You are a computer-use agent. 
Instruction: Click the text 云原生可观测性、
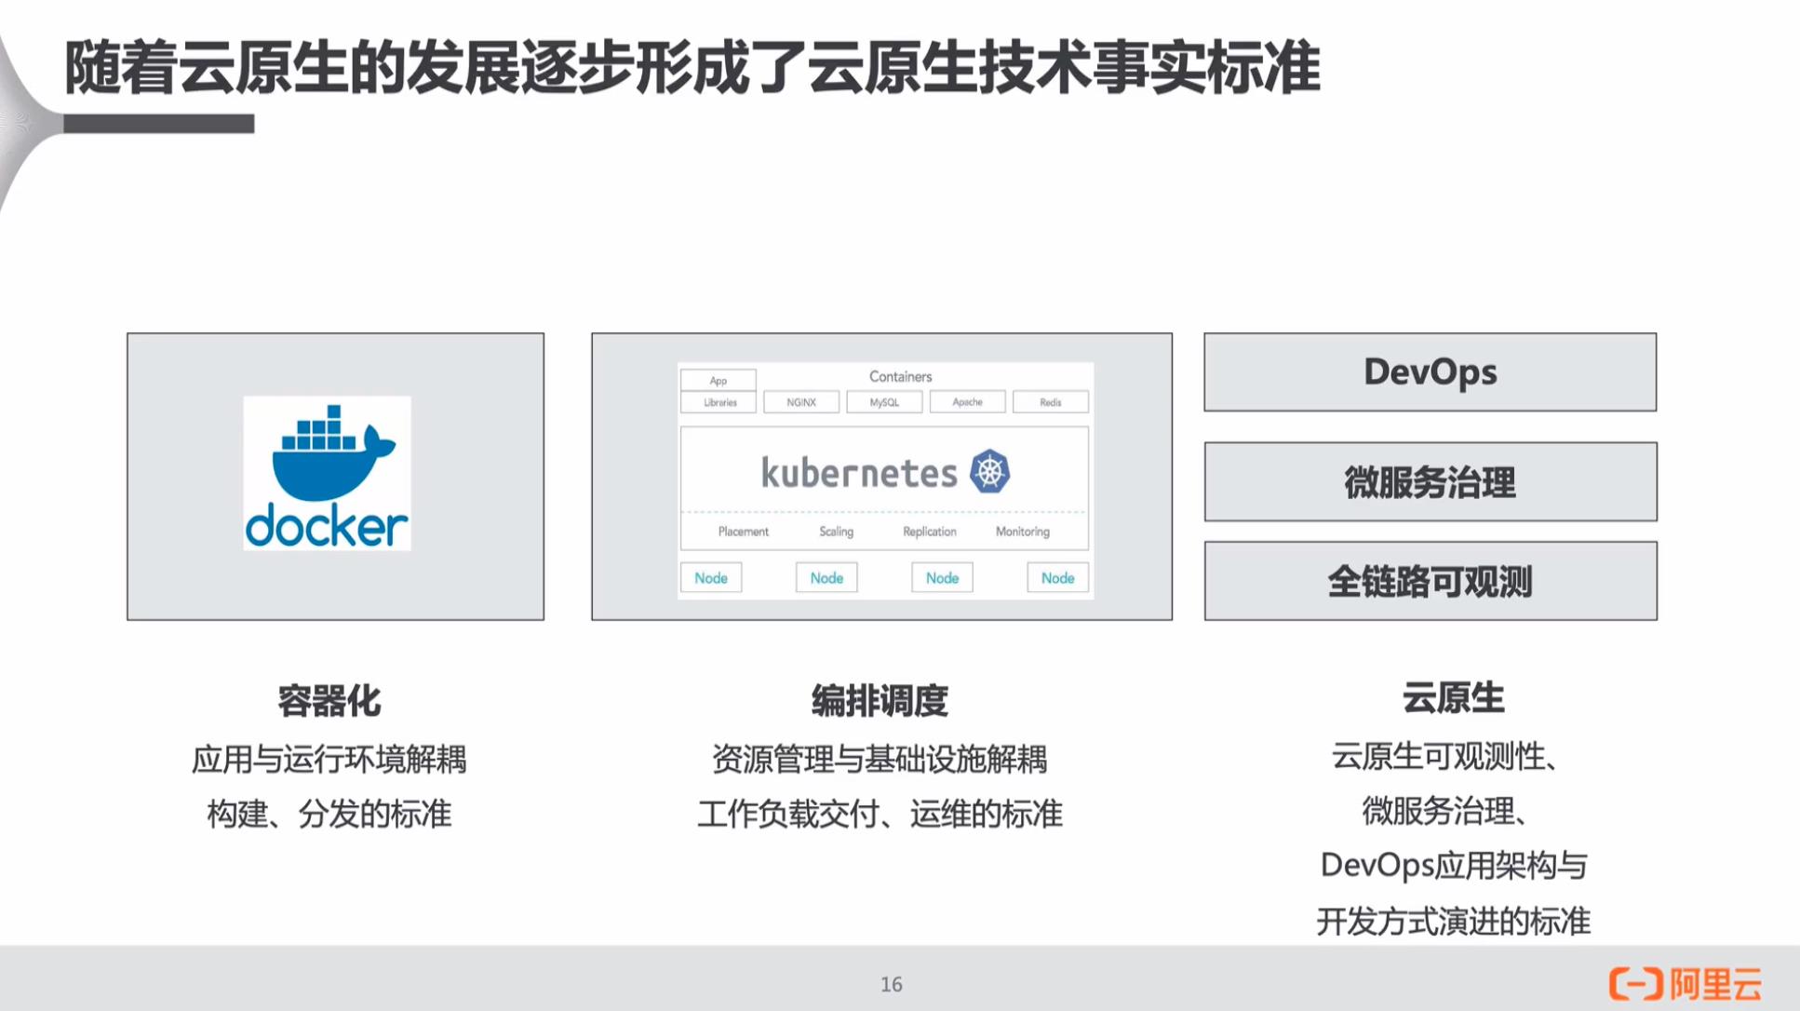tap(1445, 757)
